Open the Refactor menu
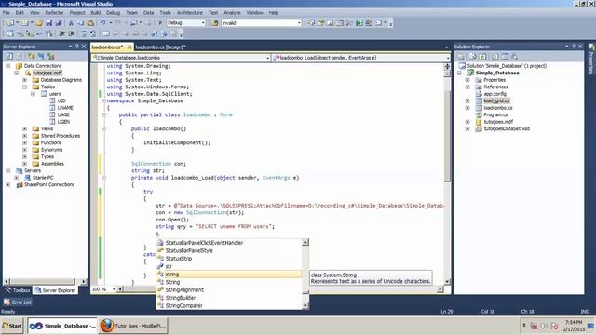The width and height of the screenshot is (596, 335). (54, 12)
